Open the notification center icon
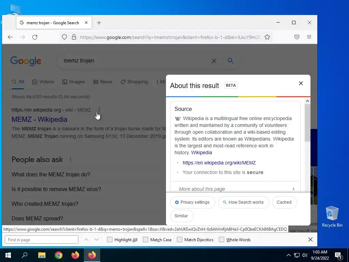 [x=338, y=256]
